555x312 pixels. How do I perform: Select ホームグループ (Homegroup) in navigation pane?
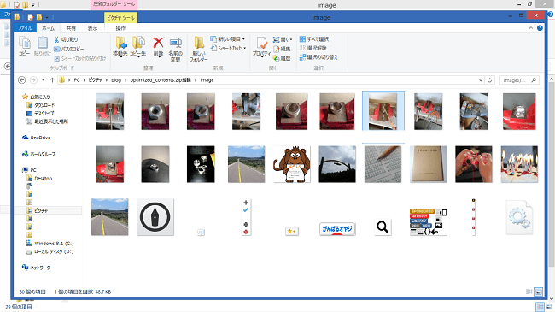[43, 154]
